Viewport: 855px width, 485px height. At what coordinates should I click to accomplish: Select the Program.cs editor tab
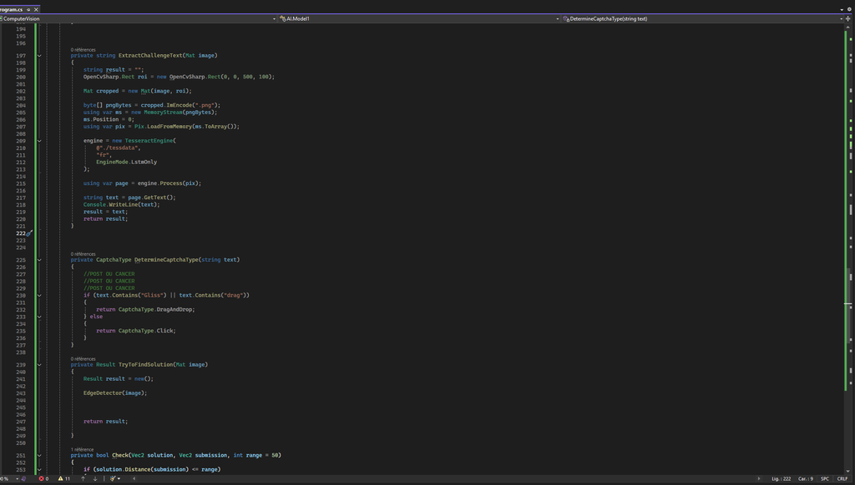tap(12, 9)
